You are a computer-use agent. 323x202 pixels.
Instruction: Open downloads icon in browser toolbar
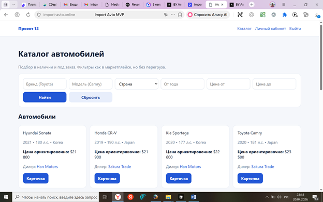[317, 15]
